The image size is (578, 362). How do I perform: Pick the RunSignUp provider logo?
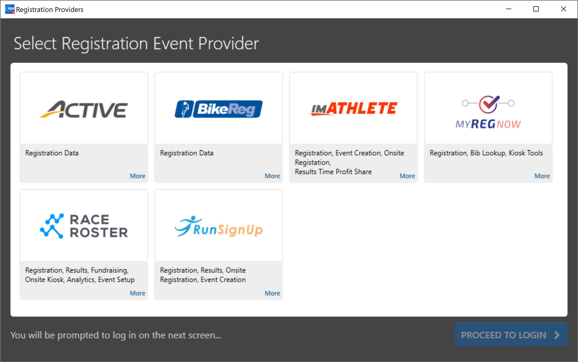tap(218, 226)
